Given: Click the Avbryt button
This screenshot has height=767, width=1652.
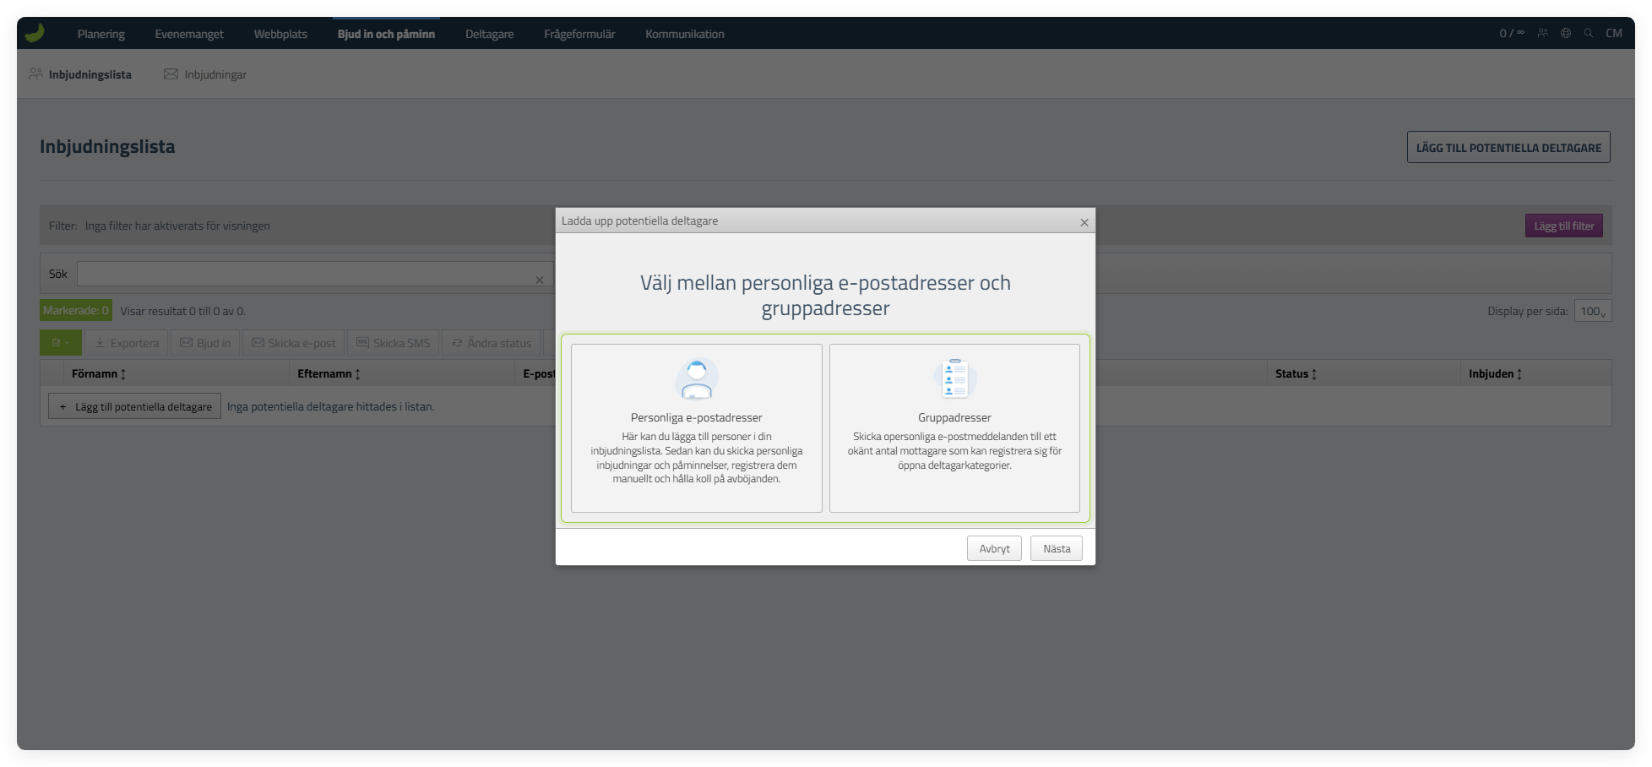Looking at the screenshot, I should [994, 549].
